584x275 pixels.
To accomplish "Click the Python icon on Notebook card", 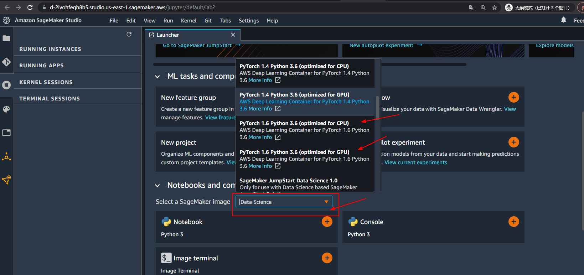I will [166, 222].
